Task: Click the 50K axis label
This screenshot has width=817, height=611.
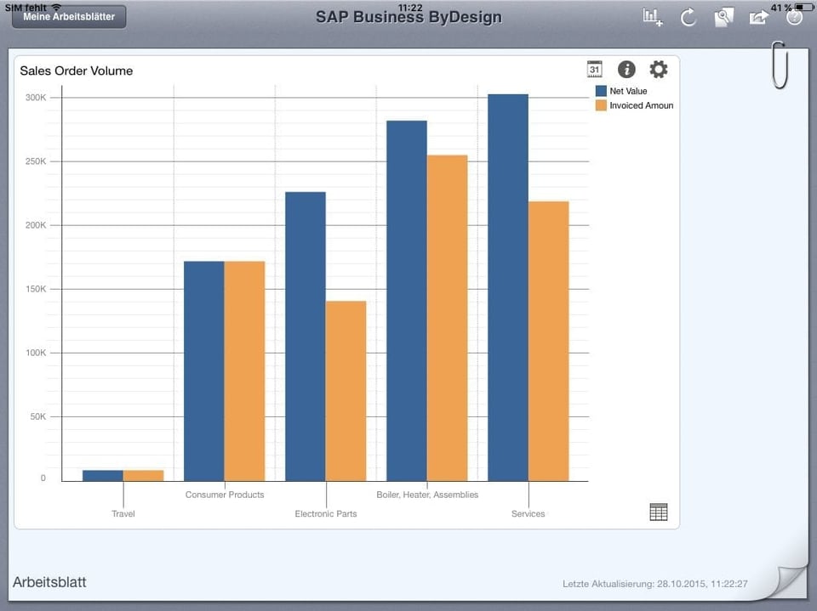Action: [38, 416]
